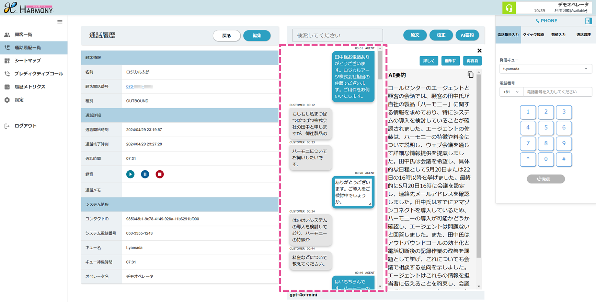Screen dimensions: 596x302
Task: Select the 通話管理 tab
Action: (x=583, y=35)
